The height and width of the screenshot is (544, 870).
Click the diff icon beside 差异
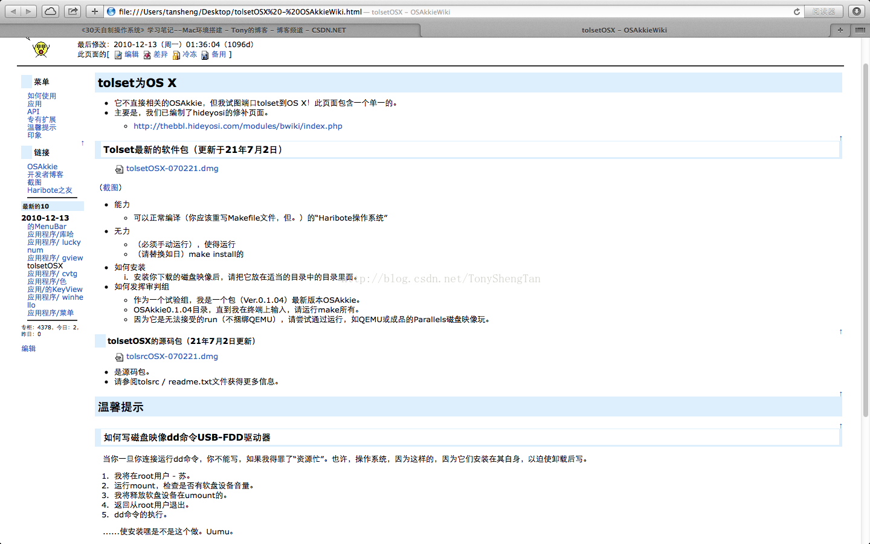147,55
